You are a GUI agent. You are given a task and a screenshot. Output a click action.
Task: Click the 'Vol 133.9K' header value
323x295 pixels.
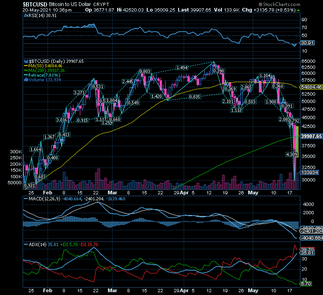coord(227,10)
